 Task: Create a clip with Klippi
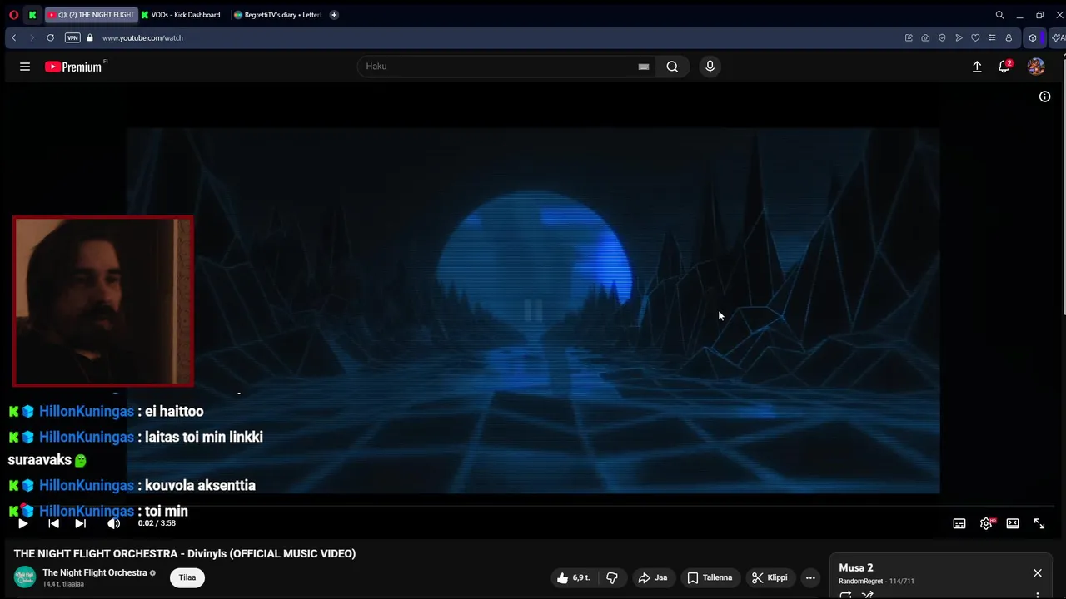(770, 577)
